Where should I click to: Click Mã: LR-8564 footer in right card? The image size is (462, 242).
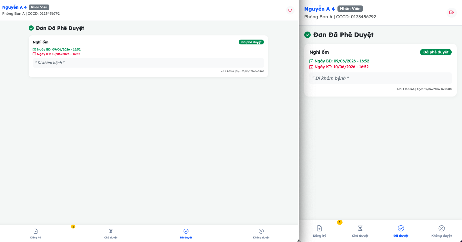424,89
